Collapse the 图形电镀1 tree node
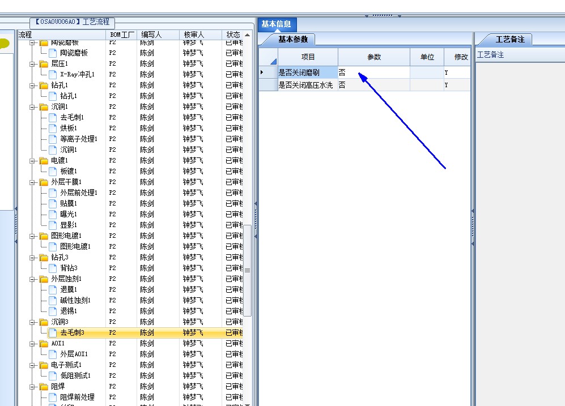 (32, 236)
